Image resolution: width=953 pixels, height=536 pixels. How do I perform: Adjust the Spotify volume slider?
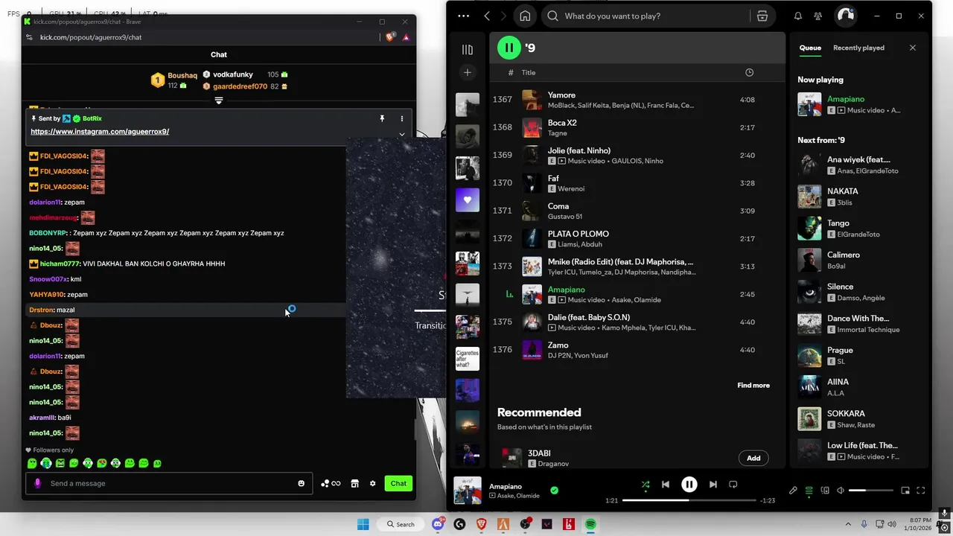click(870, 491)
